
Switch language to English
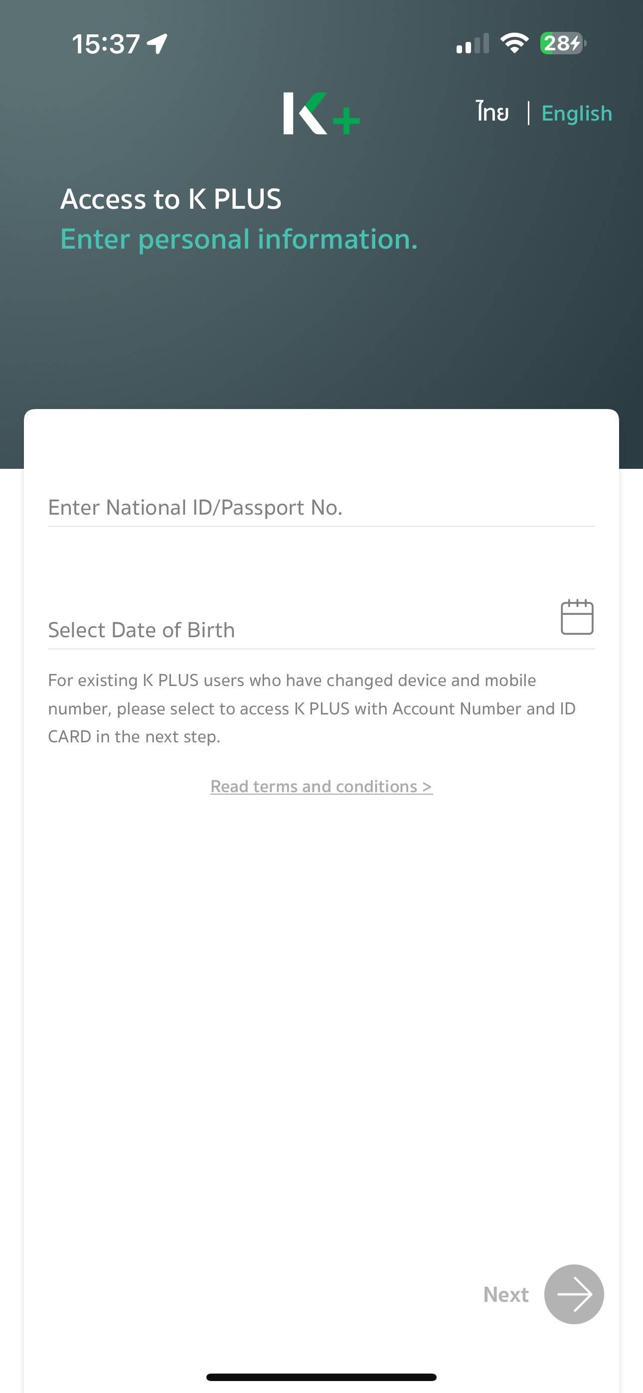pos(576,114)
